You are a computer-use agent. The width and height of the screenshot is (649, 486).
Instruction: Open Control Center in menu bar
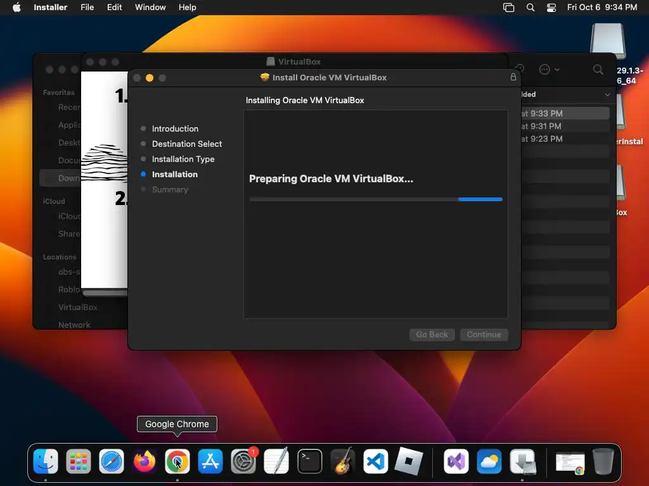pyautogui.click(x=551, y=8)
